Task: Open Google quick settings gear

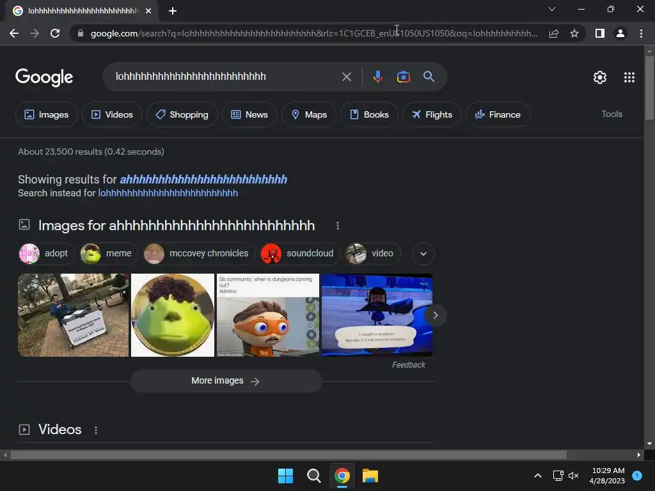Action: 600,77
